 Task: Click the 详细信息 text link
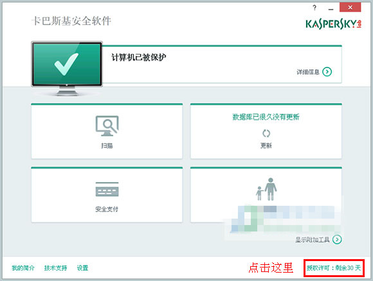[x=308, y=72]
